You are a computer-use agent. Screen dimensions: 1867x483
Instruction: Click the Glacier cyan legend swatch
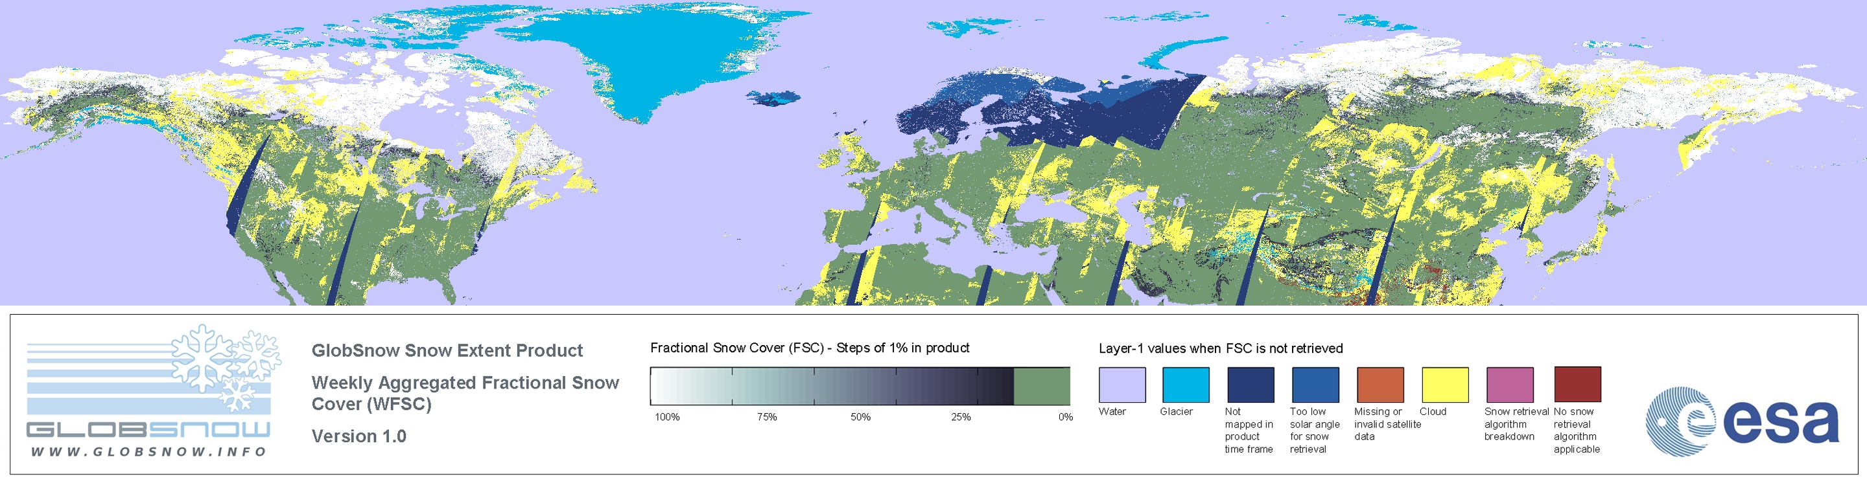pyautogui.click(x=1186, y=385)
